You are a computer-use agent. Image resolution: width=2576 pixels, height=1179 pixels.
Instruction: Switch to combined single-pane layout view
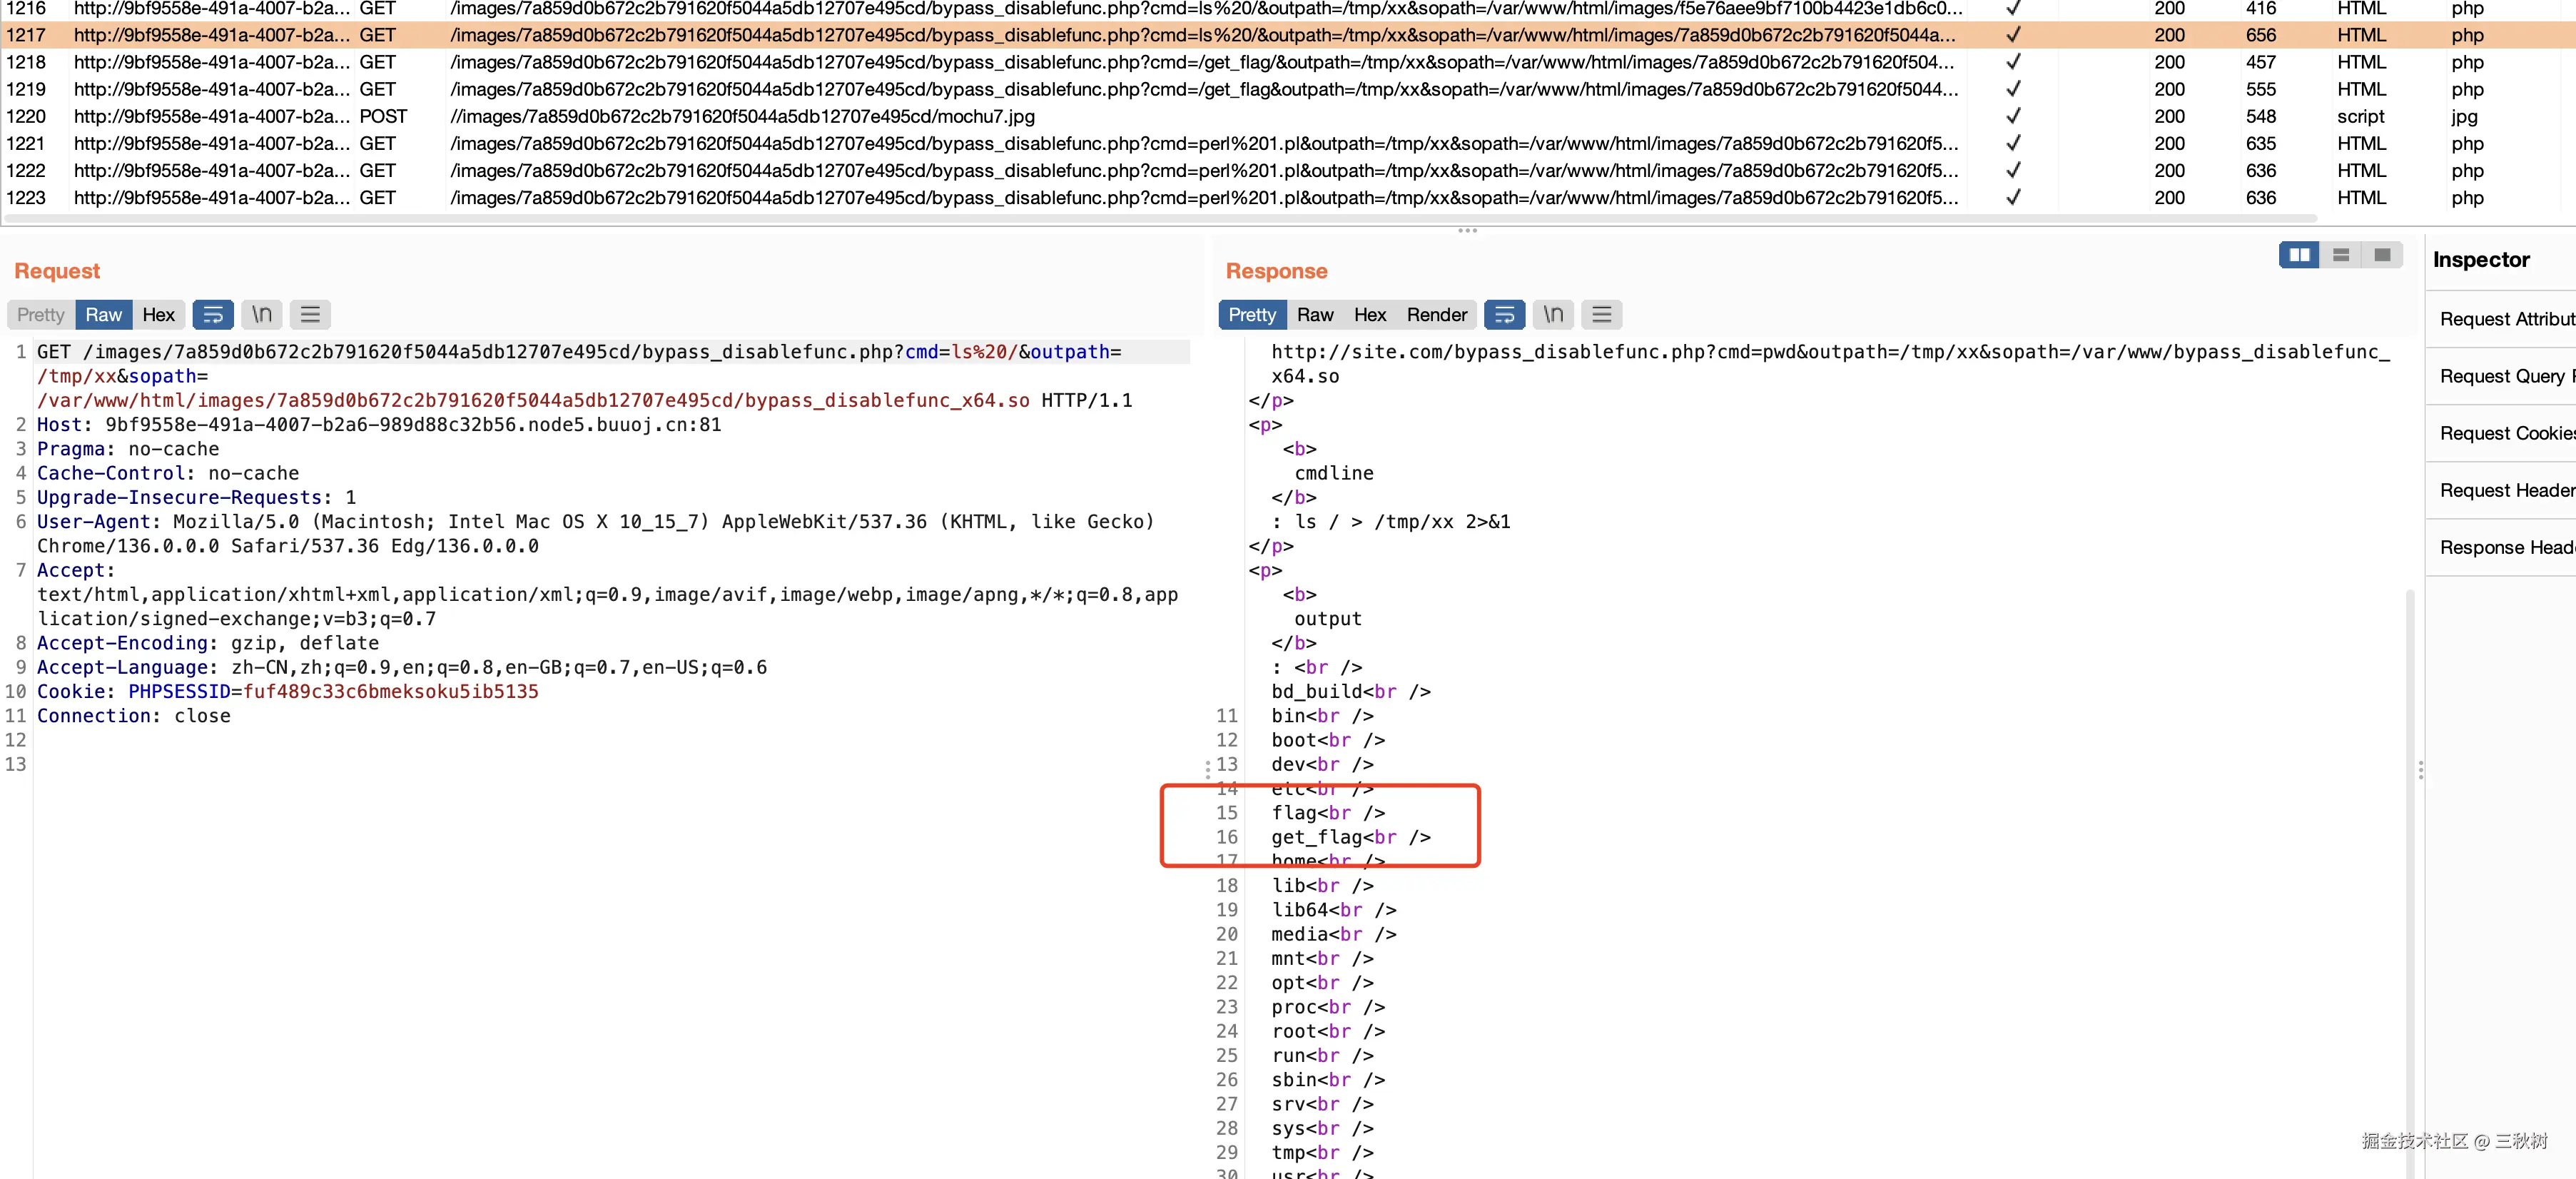[x=2382, y=255]
